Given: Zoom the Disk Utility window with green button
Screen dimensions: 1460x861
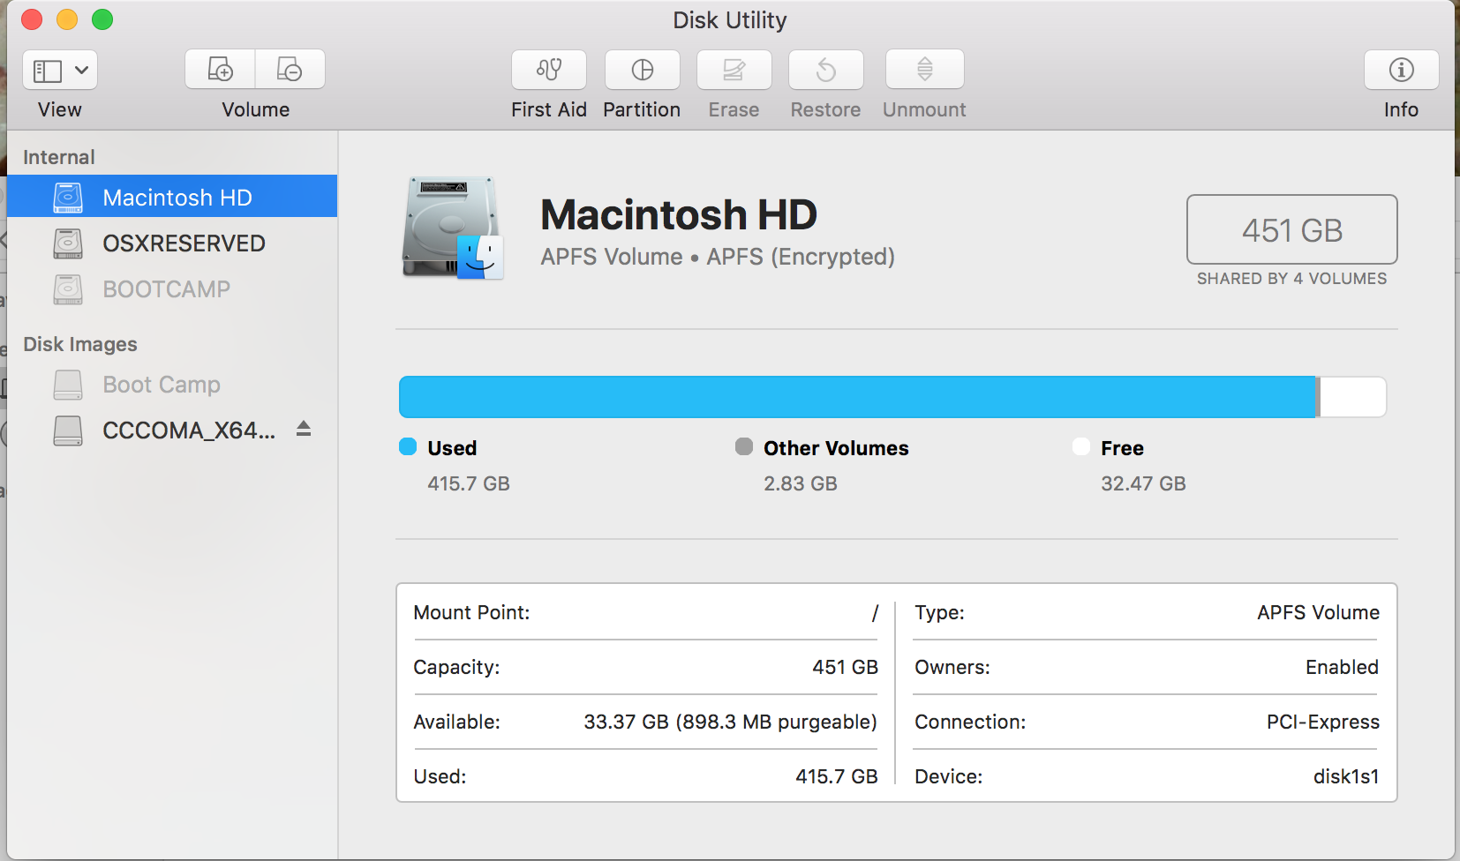Looking at the screenshot, I should 102,19.
